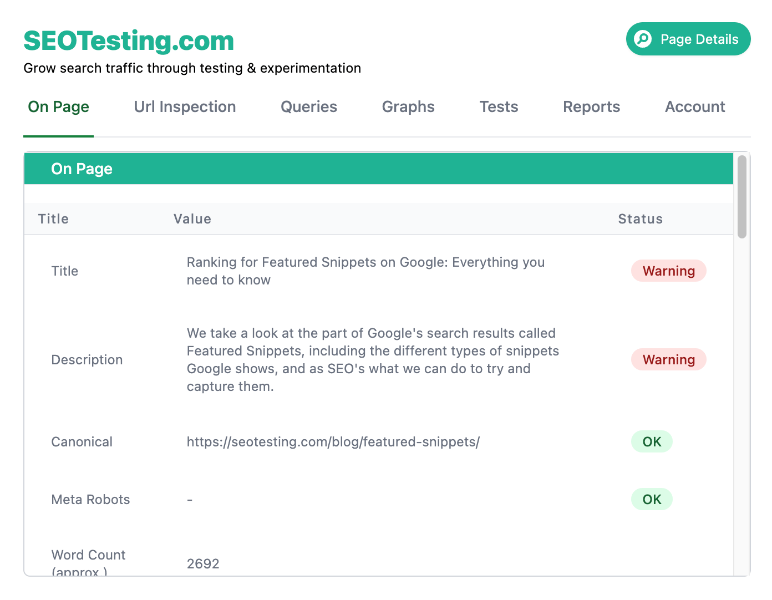Click the magnifier icon in Page Details

tap(643, 39)
